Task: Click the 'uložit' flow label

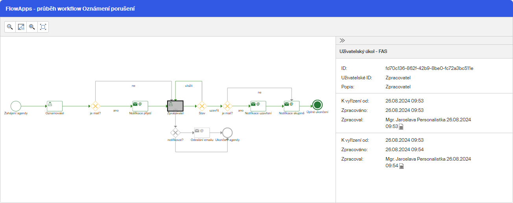Action: (189, 85)
